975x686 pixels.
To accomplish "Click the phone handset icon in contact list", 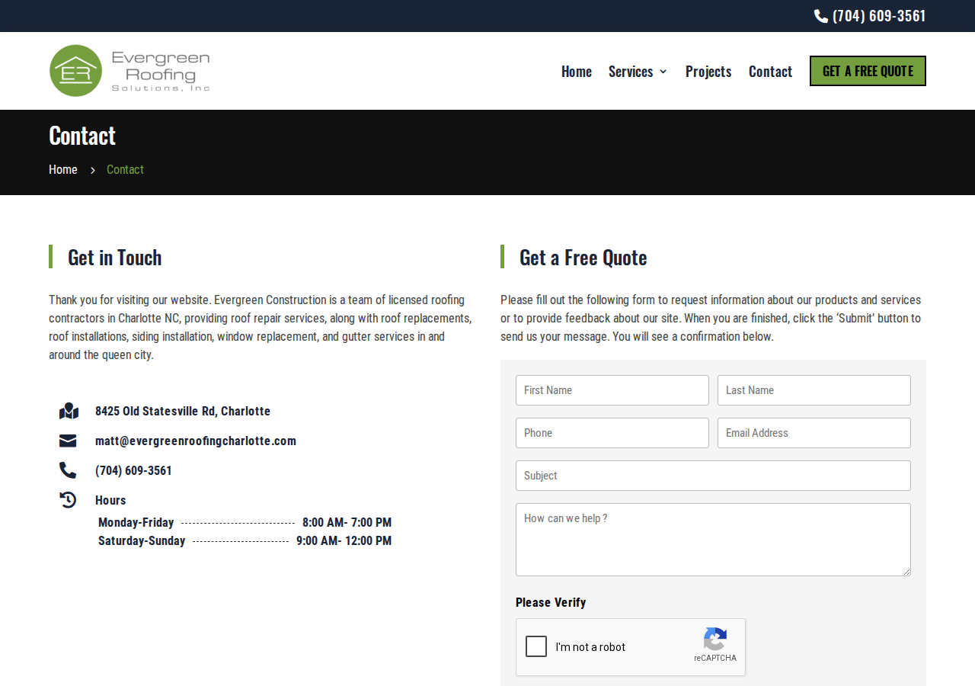I will click(x=68, y=470).
